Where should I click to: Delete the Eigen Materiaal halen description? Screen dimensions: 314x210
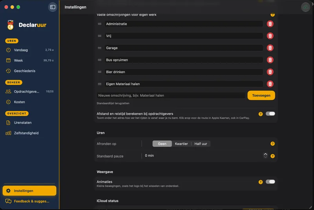pyautogui.click(x=270, y=84)
